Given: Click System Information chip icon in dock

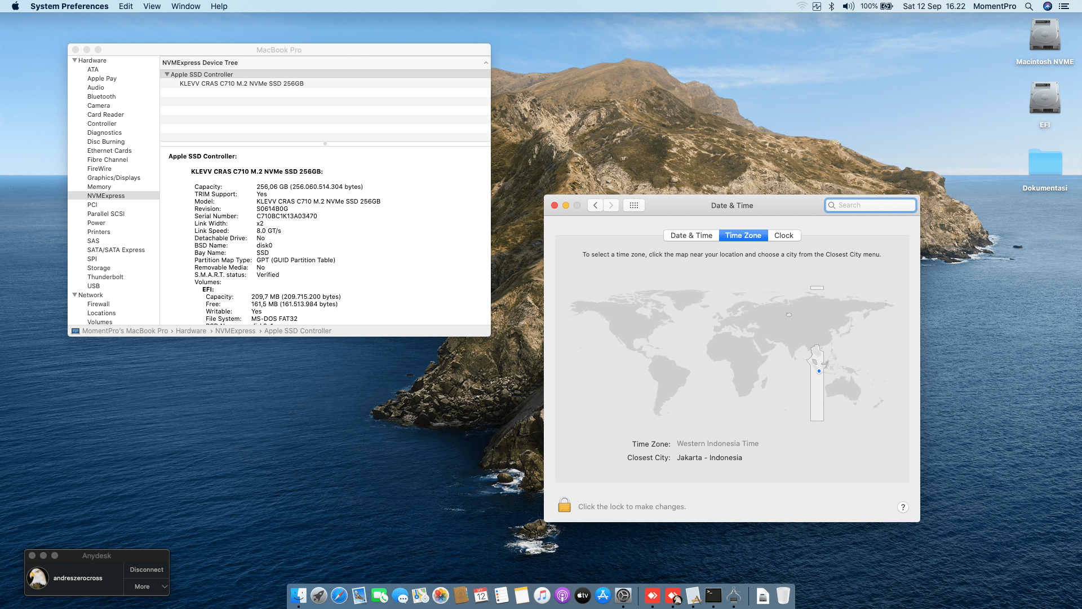Looking at the screenshot, I should pyautogui.click(x=734, y=595).
